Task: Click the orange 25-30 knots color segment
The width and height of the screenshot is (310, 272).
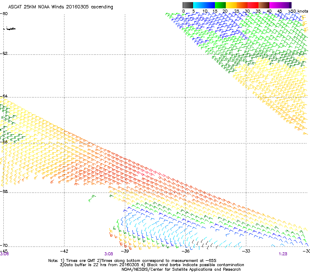Action: point(242,5)
